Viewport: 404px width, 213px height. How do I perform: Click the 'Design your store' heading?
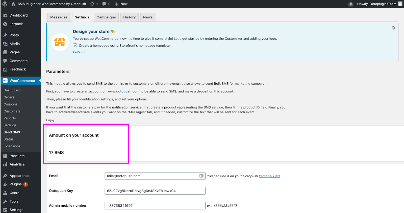[91, 31]
